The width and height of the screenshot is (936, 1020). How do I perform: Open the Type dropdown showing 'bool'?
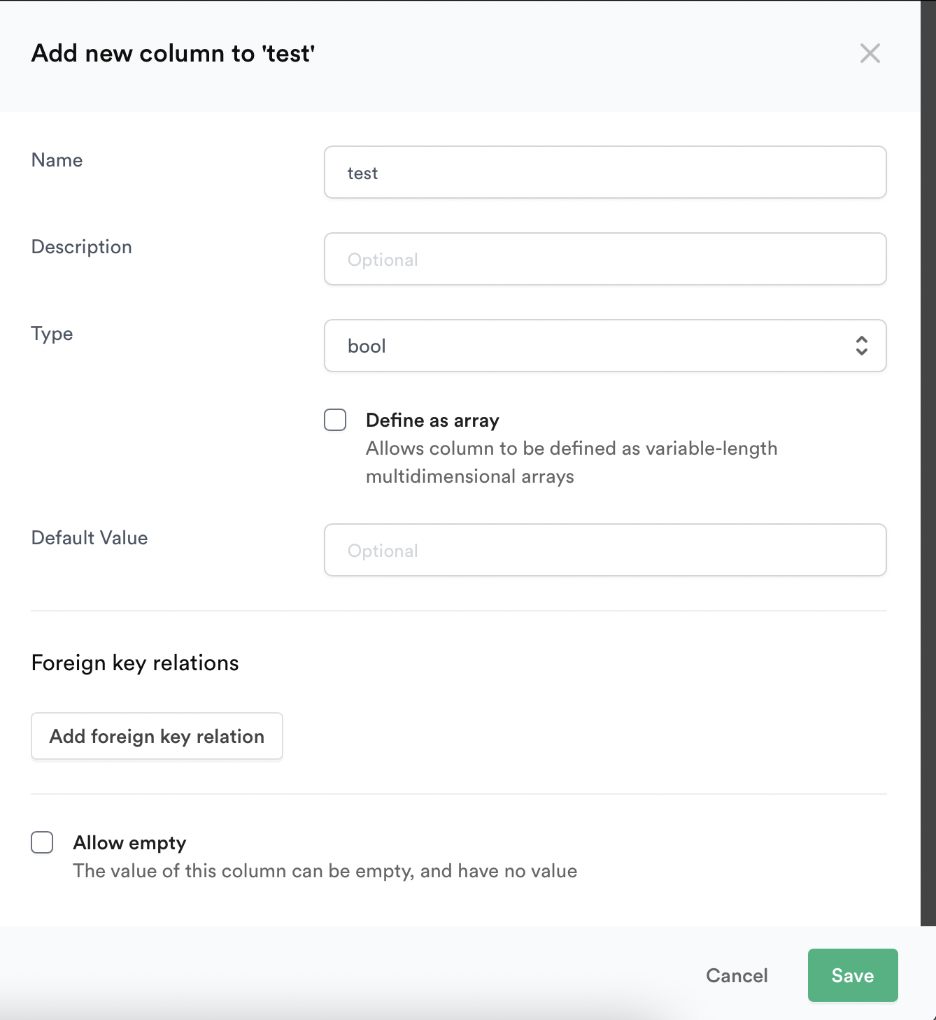(605, 345)
